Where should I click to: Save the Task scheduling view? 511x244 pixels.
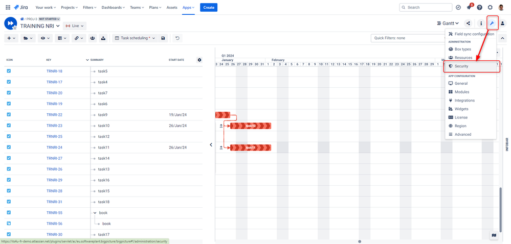tap(163, 38)
